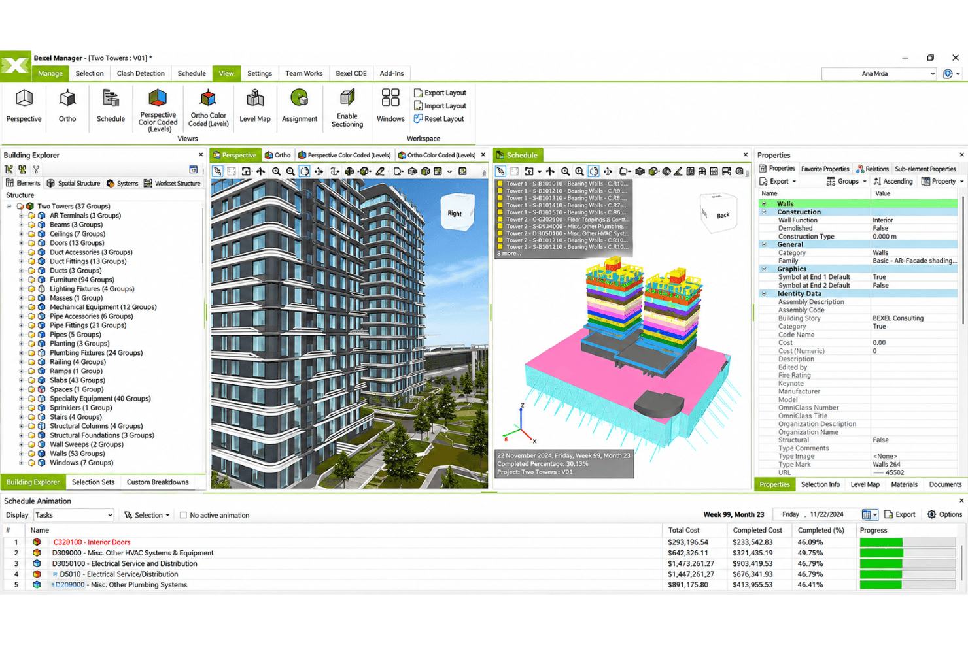
Task: Click Import Layout in the Workspace group
Action: [x=440, y=106]
